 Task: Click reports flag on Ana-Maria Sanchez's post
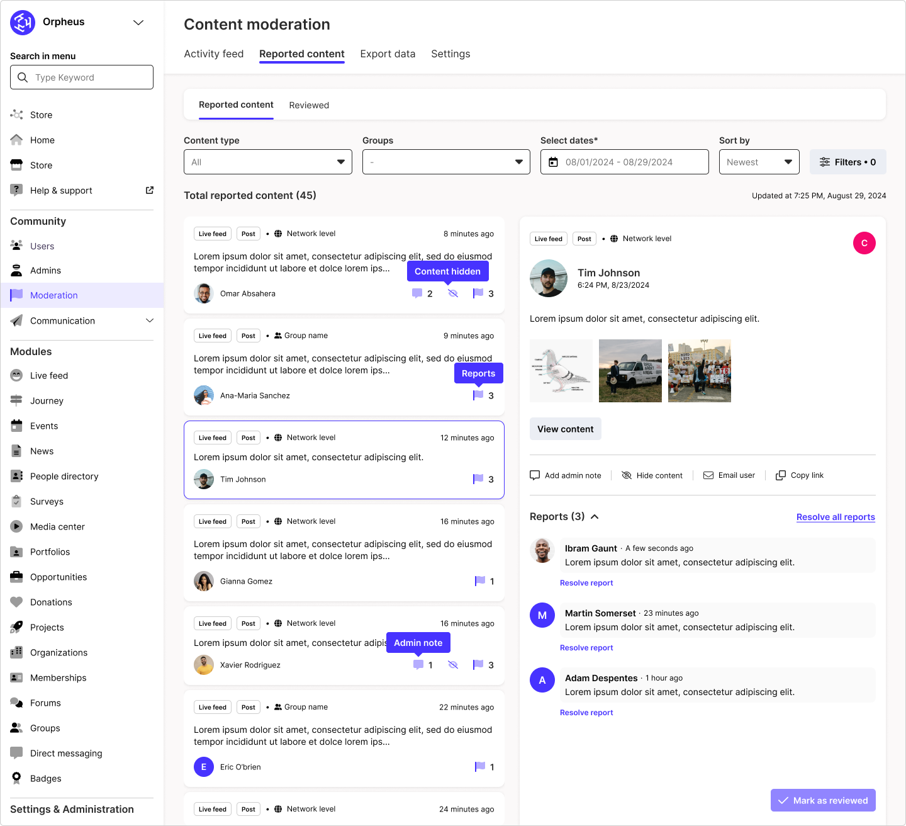479,395
